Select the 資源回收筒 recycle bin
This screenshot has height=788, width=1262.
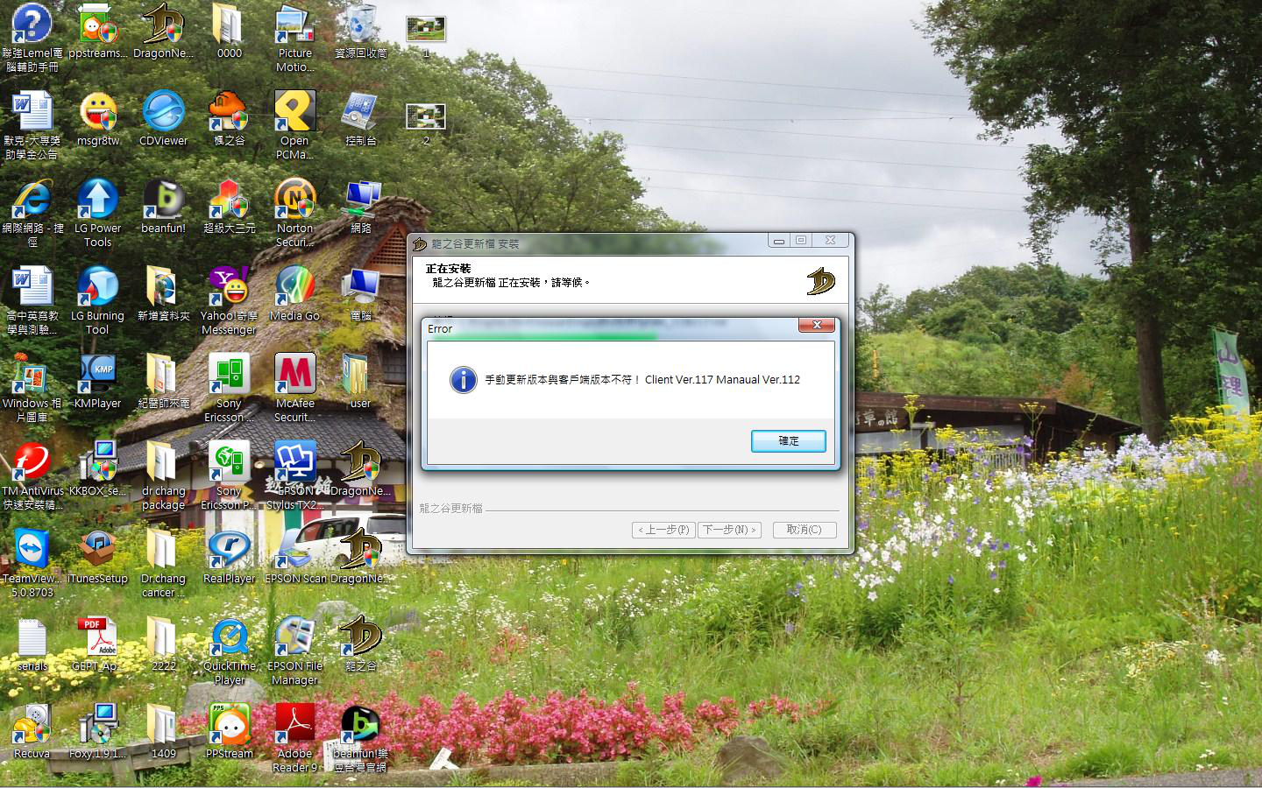(x=360, y=32)
